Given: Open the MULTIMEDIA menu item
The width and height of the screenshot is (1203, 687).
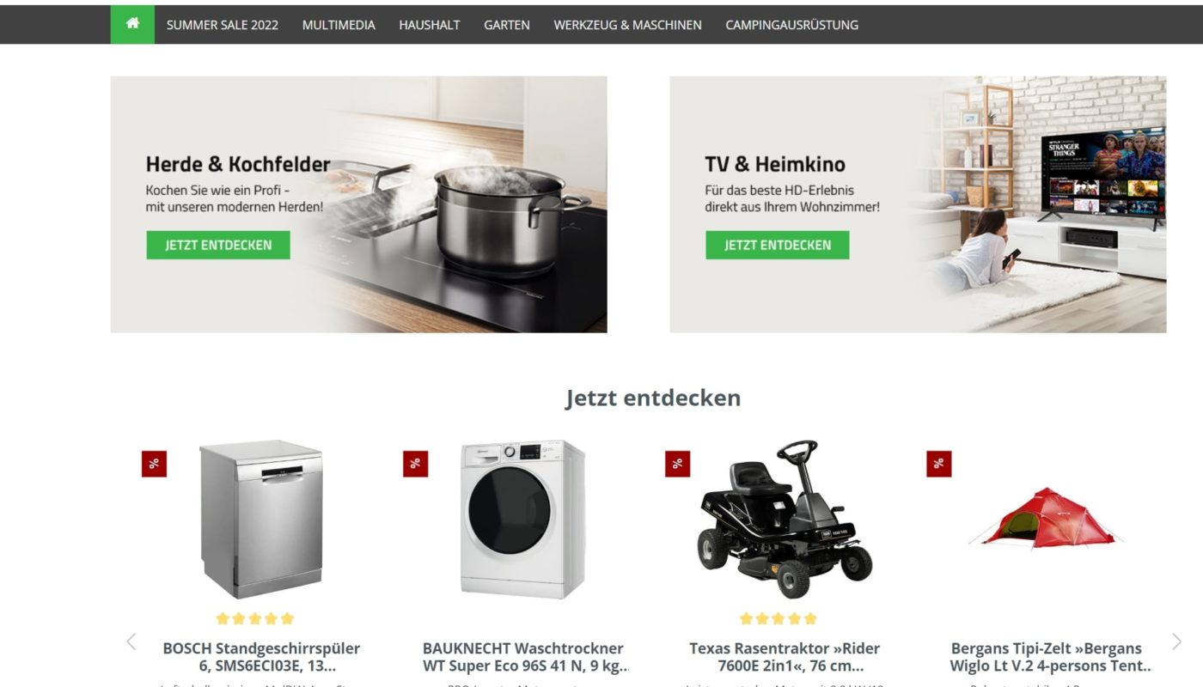Looking at the screenshot, I should [339, 25].
